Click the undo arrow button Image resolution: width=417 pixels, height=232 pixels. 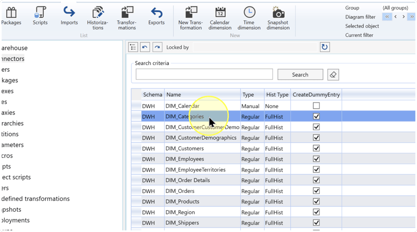[x=145, y=47]
